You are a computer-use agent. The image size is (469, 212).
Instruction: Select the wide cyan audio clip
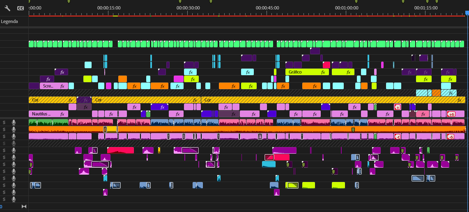[269, 164]
